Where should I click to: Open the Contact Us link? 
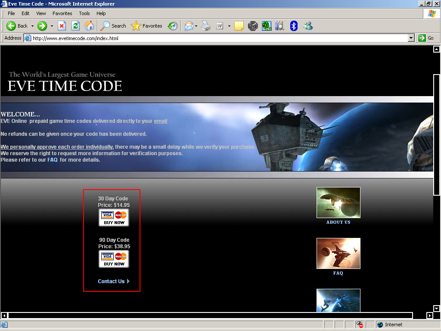point(114,281)
